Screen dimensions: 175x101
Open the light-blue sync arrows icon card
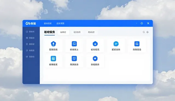53,61
